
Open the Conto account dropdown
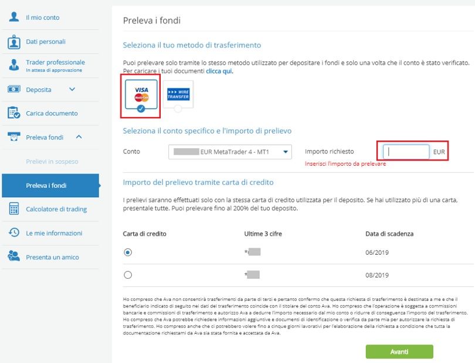tap(230, 152)
